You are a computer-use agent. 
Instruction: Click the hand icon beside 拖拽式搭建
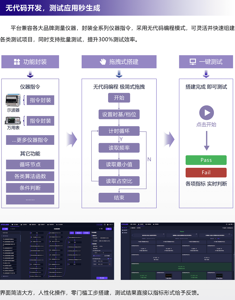tap(103, 62)
